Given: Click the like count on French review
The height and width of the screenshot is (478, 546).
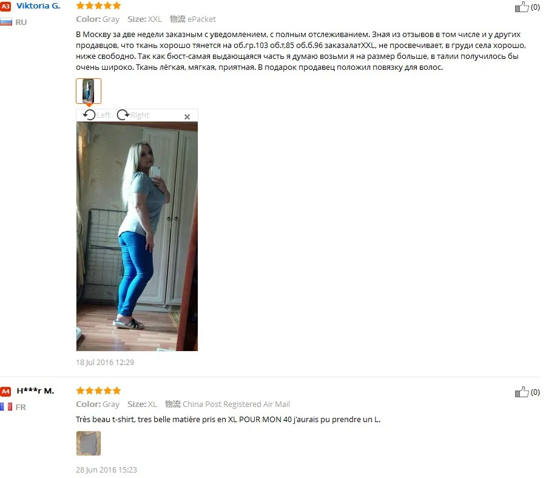Looking at the screenshot, I should [535, 392].
